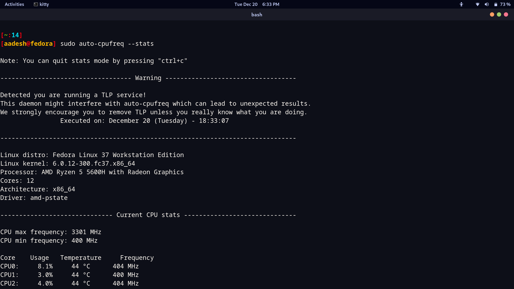Click the Driver: amd-pstate line

34,198
